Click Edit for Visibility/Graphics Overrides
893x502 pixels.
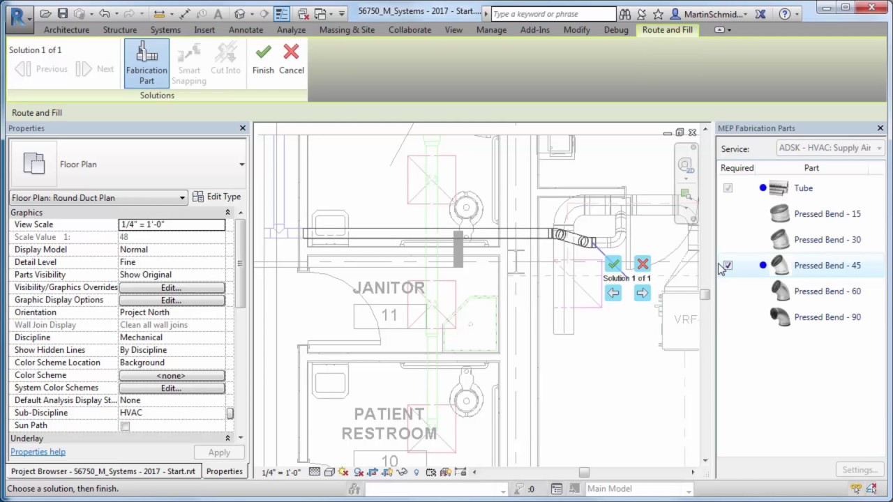pyautogui.click(x=172, y=287)
